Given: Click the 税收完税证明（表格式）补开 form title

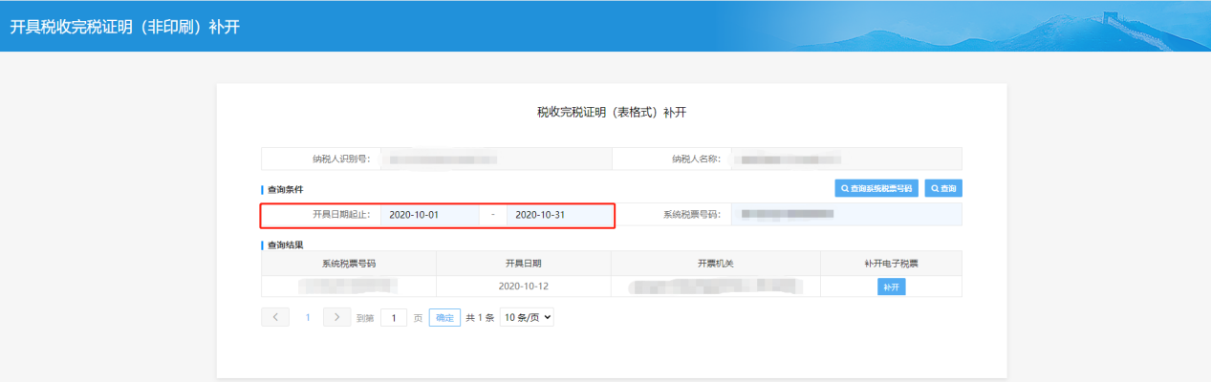Looking at the screenshot, I should 612,113.
